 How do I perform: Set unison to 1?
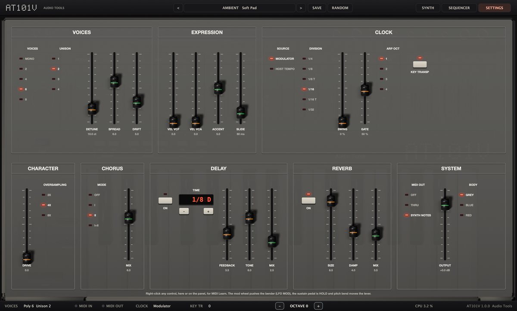56,59
